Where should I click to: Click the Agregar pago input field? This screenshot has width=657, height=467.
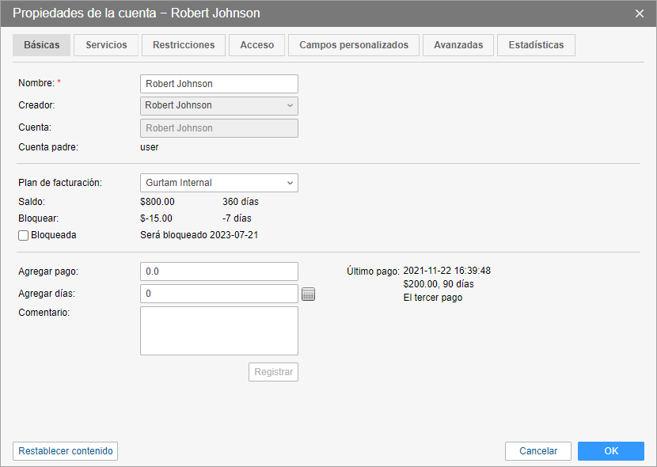(218, 271)
